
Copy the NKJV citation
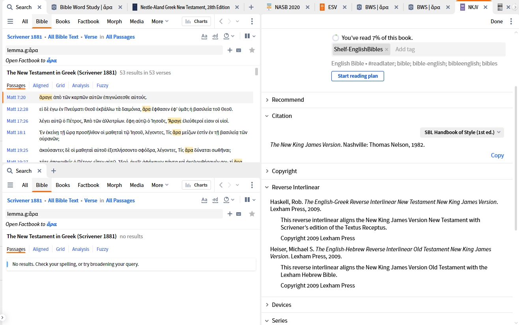click(x=497, y=155)
